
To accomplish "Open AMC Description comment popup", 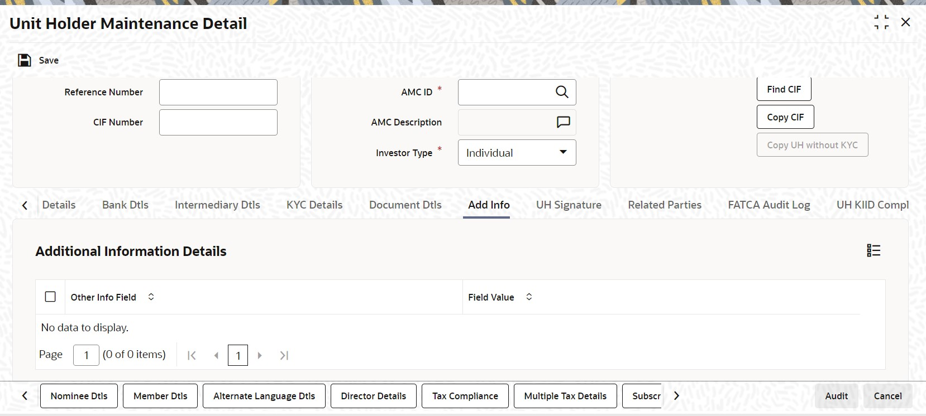I will pyautogui.click(x=563, y=122).
